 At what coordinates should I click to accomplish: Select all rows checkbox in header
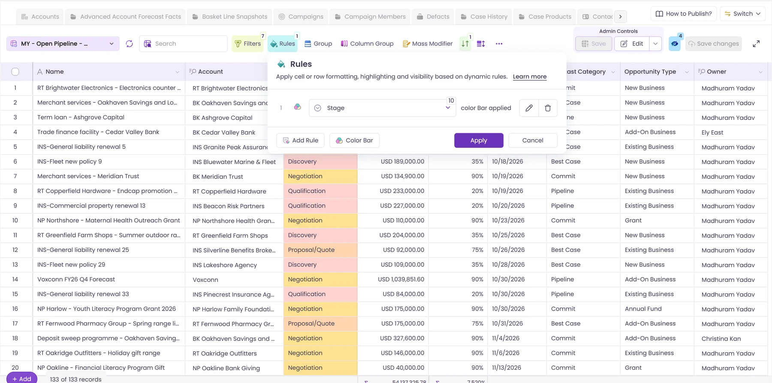coord(15,72)
